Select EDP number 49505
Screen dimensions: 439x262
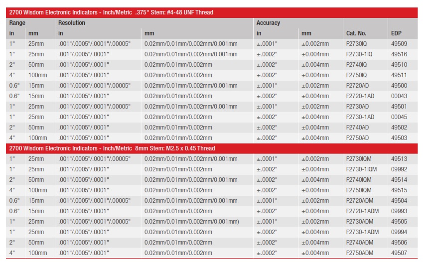click(x=399, y=222)
